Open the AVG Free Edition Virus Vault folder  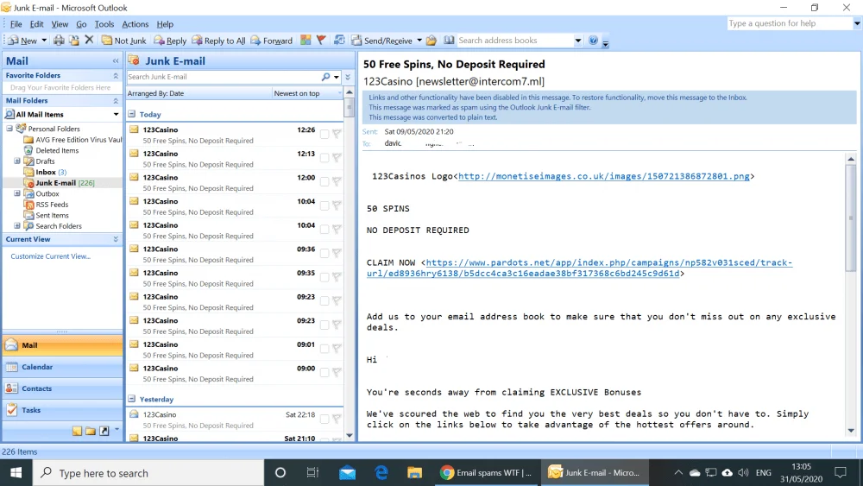[x=79, y=140]
